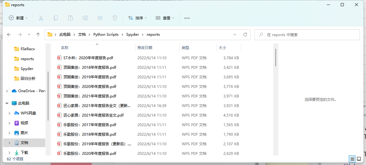
Task: Click Spyder in the address breadcrumb
Action: [132, 35]
